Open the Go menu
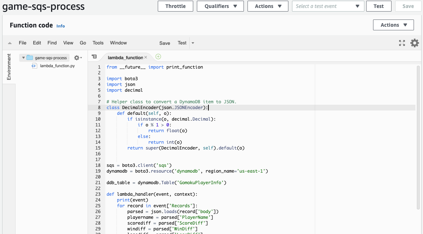Screen dimensions: 423x234 83,43
